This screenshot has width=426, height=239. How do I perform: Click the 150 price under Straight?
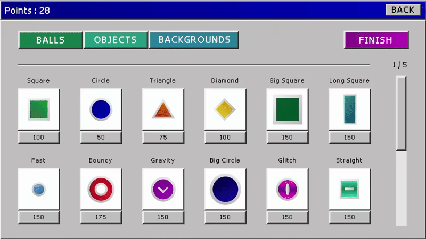coord(349,217)
